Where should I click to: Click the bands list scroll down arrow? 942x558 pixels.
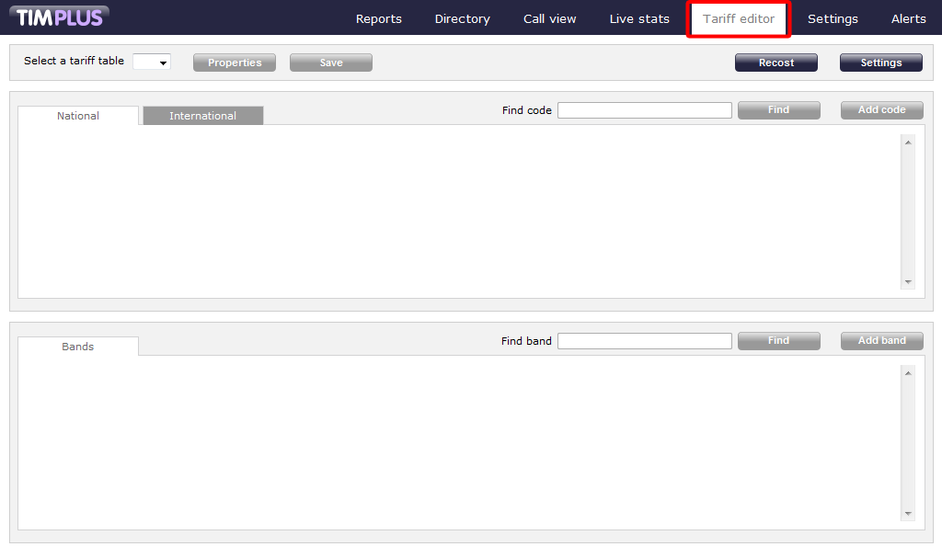click(908, 514)
